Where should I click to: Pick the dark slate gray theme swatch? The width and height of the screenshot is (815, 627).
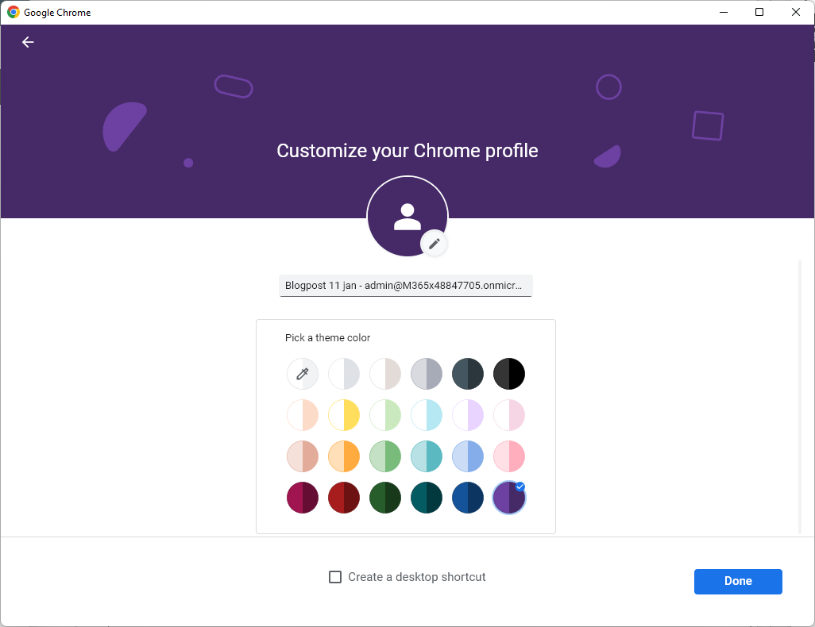(x=468, y=374)
